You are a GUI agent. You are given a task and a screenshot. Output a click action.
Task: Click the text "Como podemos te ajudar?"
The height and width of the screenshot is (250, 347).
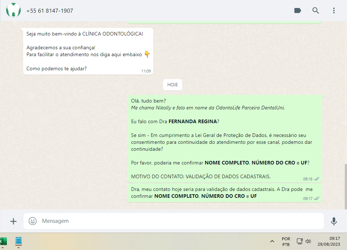point(56,69)
